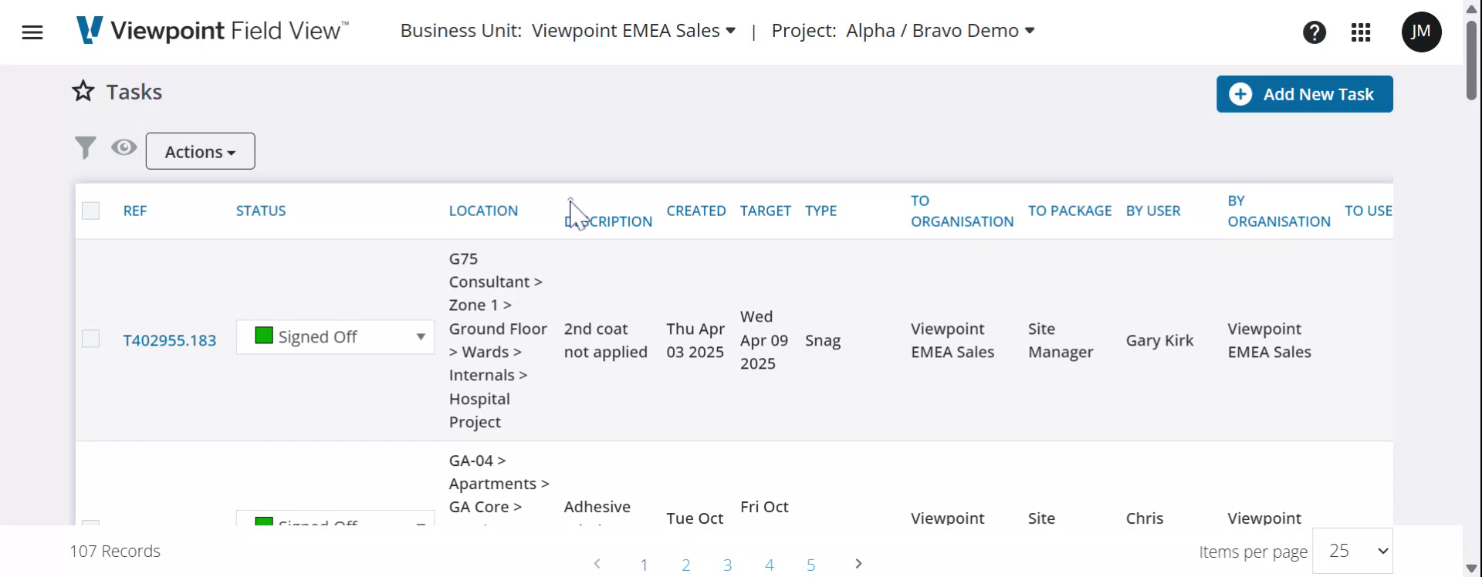The image size is (1482, 577).
Task: Click scrollbar down arrow
Action: point(1472,569)
